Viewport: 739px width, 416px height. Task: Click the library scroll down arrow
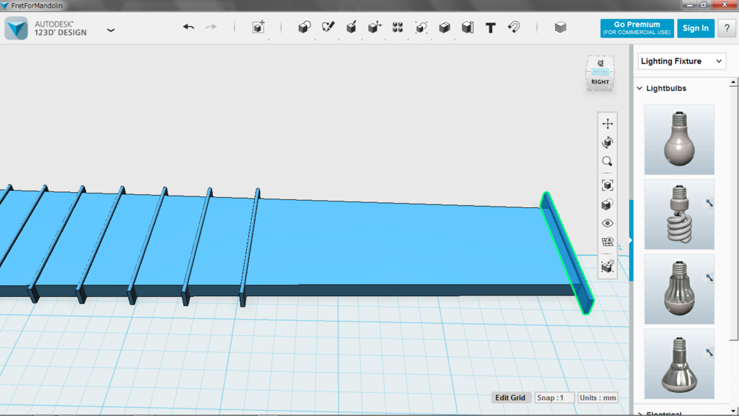click(733, 411)
